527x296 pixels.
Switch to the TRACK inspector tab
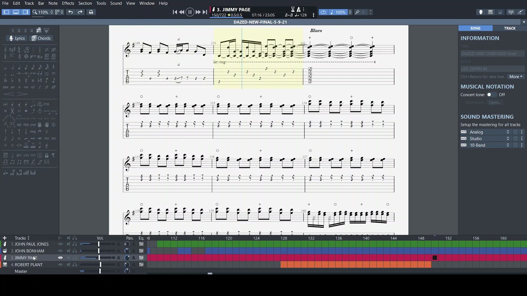(x=510, y=28)
